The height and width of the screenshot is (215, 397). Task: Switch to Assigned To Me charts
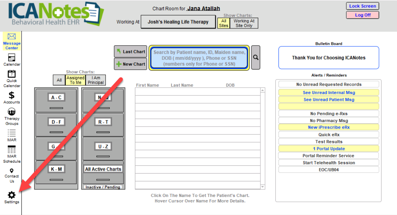75,80
